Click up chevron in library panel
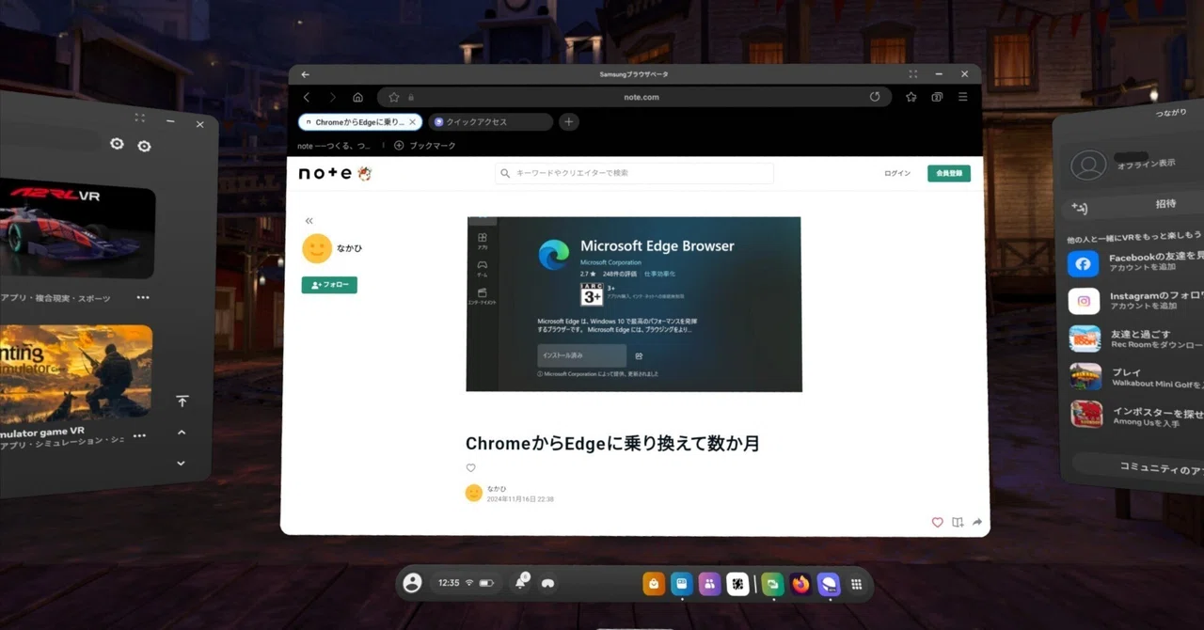 (x=182, y=433)
